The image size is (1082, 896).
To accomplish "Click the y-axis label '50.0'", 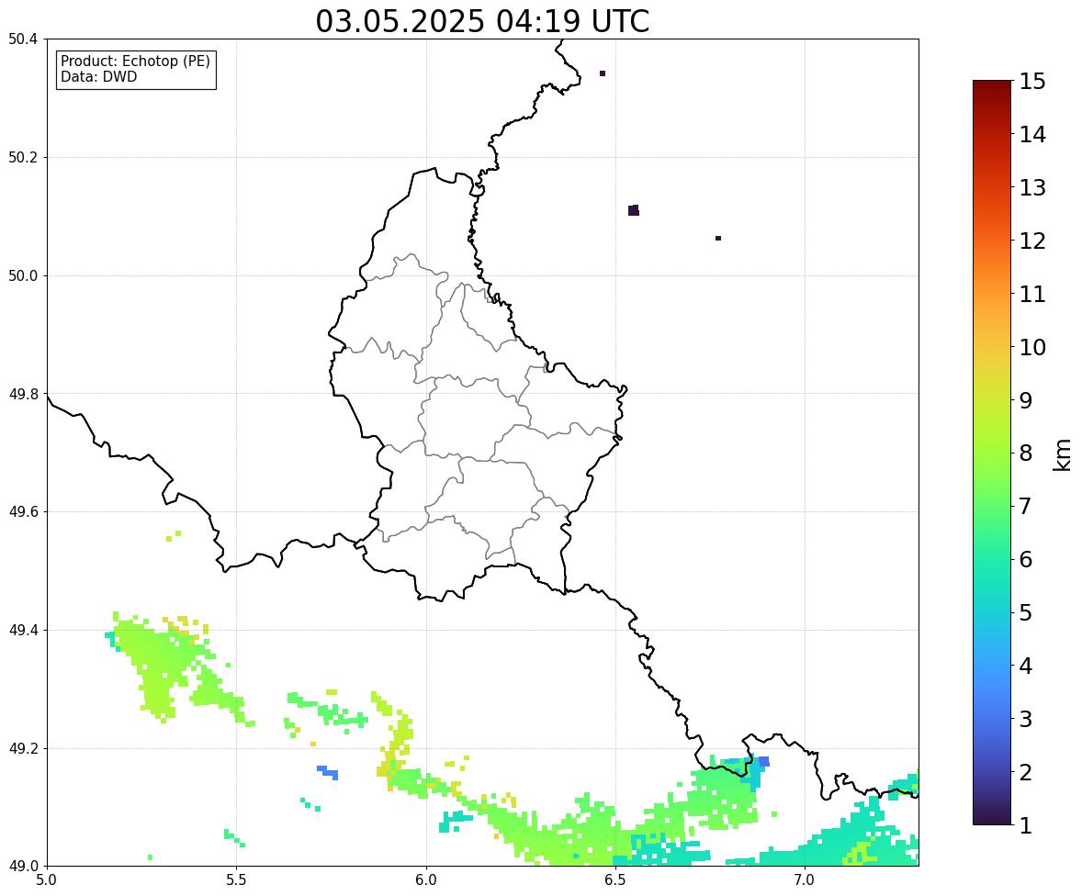I will coord(22,276).
